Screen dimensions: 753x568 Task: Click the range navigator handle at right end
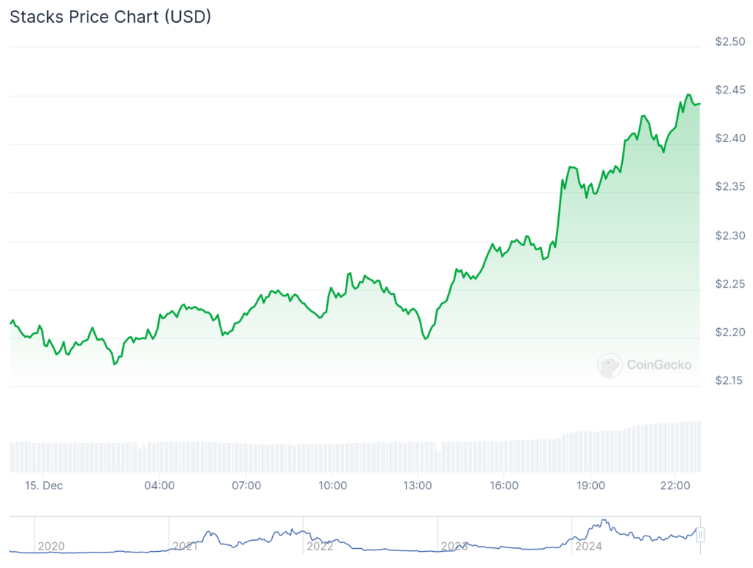pos(700,534)
